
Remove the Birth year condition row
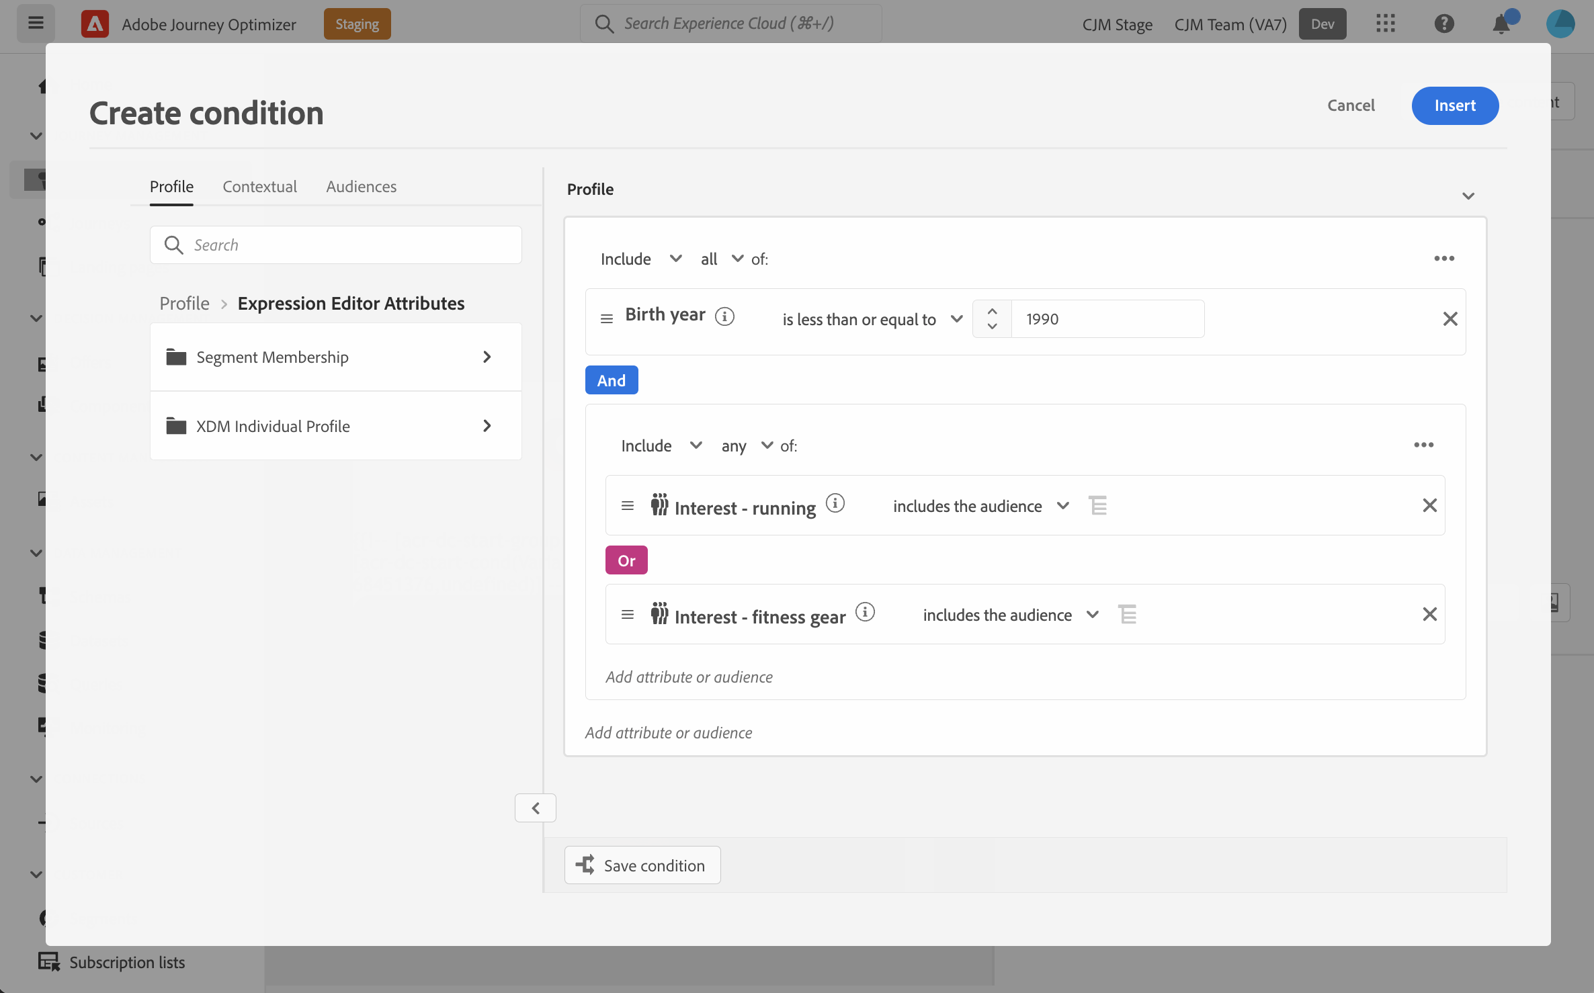tap(1450, 319)
